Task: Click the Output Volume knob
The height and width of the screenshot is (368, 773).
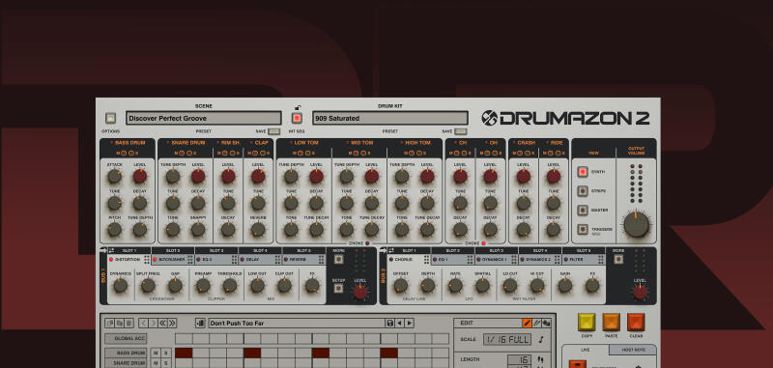Action: [637, 225]
